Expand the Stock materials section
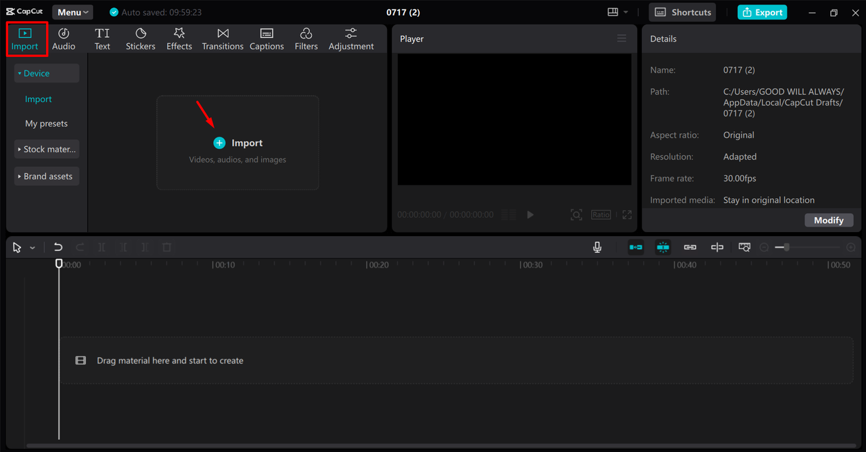Viewport: 866px width, 452px height. coord(47,149)
